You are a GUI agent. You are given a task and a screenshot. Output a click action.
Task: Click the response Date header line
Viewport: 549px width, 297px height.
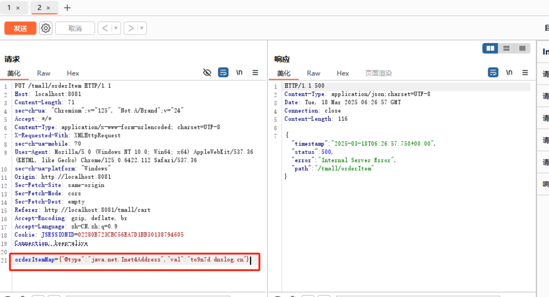click(343, 102)
